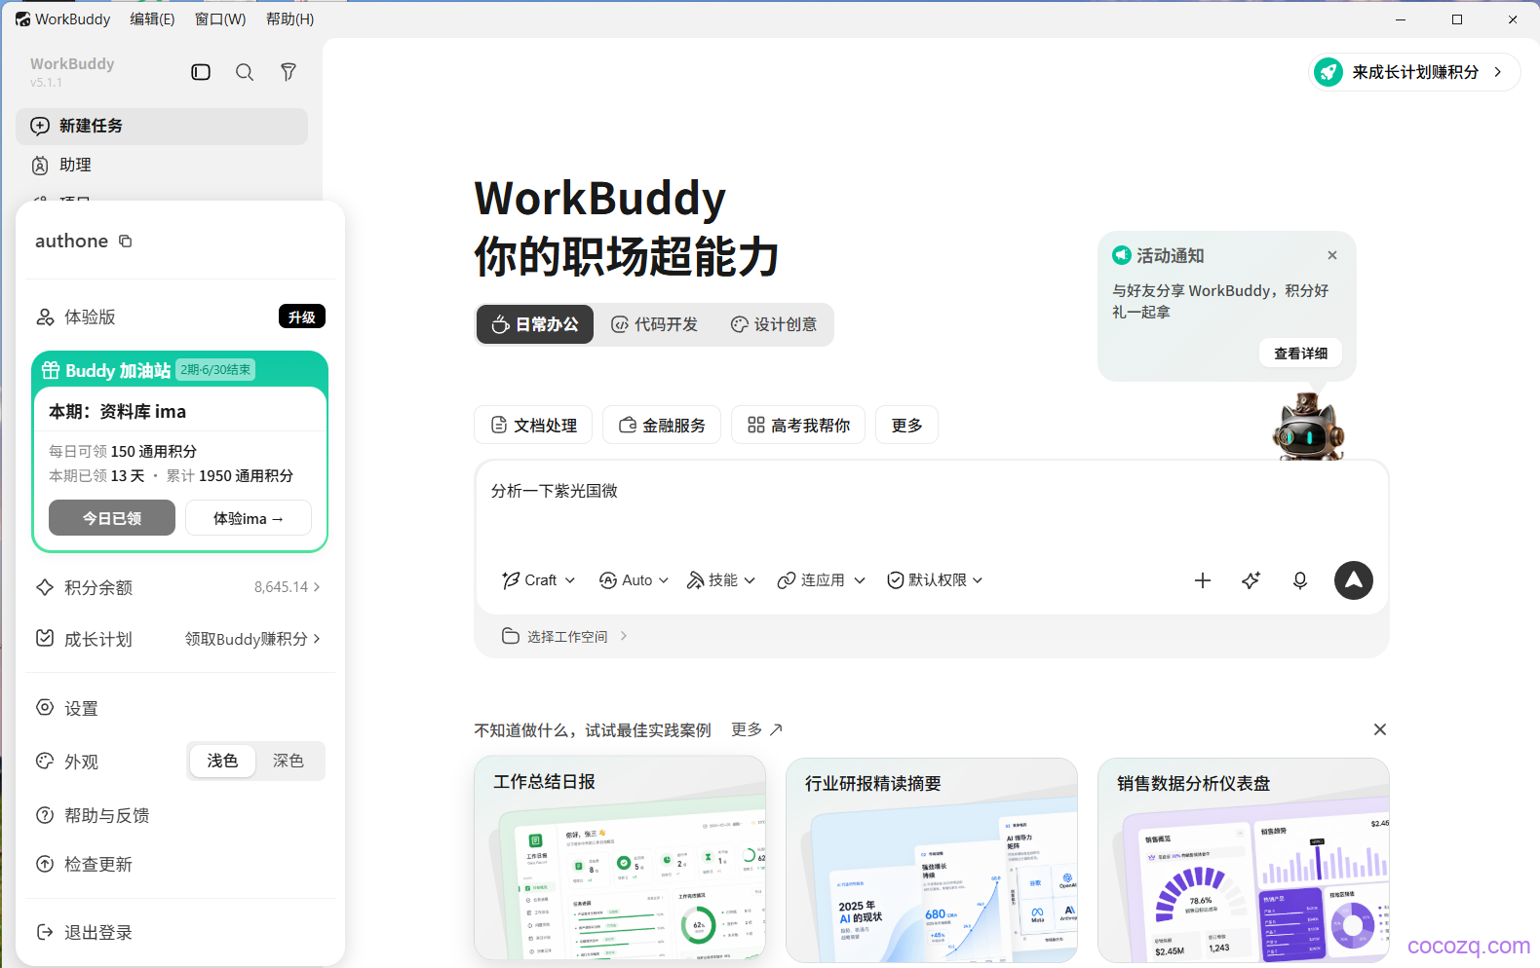The height and width of the screenshot is (968, 1540).
Task: Send the prompt with the arrow button
Action: point(1354,580)
